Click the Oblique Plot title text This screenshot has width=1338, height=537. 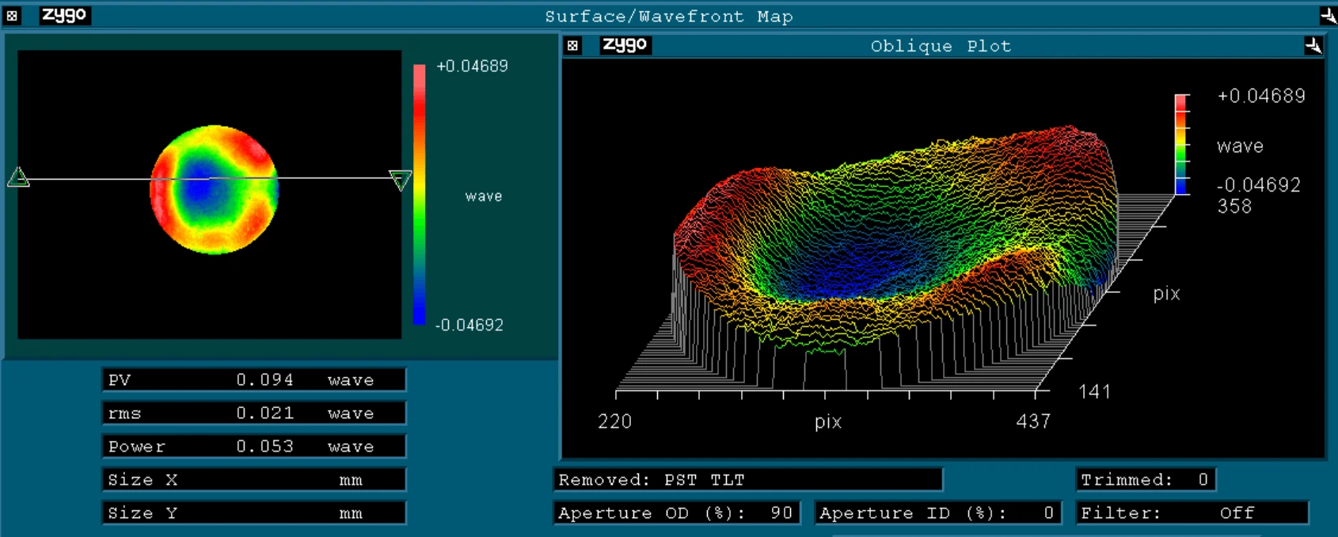[941, 46]
